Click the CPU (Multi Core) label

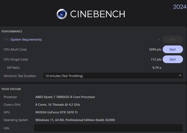(15, 49)
